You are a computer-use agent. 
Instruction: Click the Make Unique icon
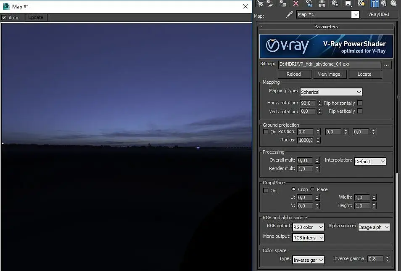pyautogui.click(x=322, y=3)
